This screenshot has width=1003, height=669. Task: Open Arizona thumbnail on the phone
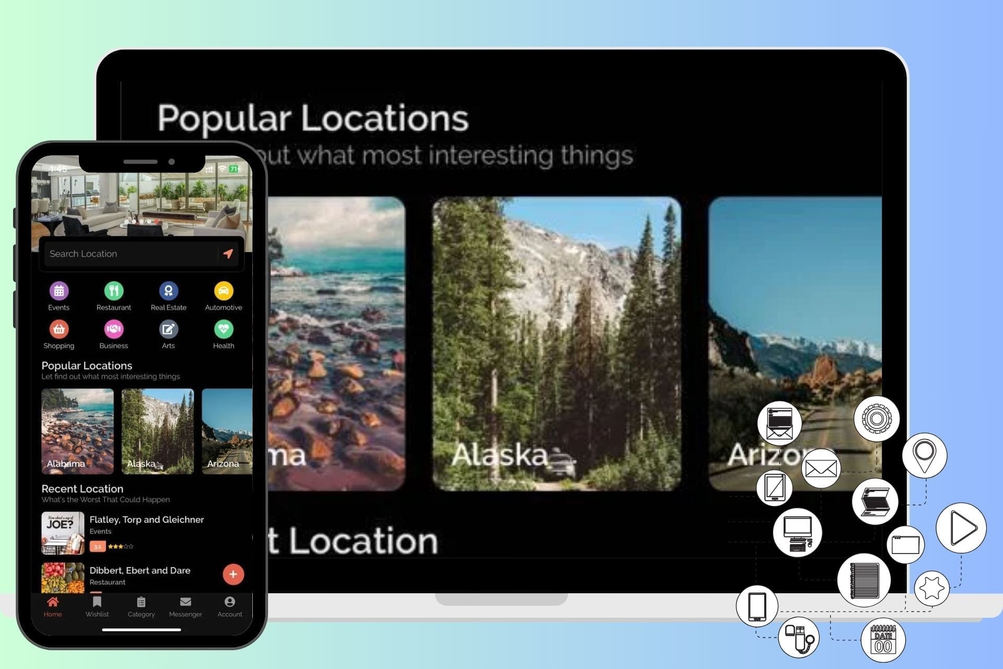(x=227, y=431)
